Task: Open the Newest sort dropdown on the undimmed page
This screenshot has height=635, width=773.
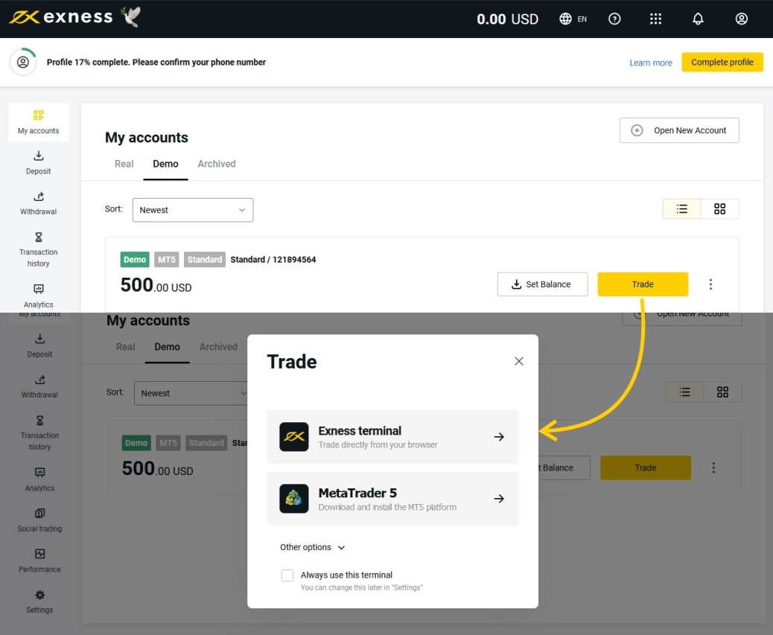Action: pyautogui.click(x=193, y=210)
